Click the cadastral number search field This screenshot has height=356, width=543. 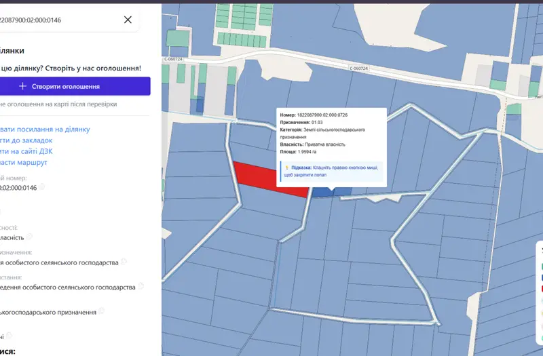pos(59,20)
